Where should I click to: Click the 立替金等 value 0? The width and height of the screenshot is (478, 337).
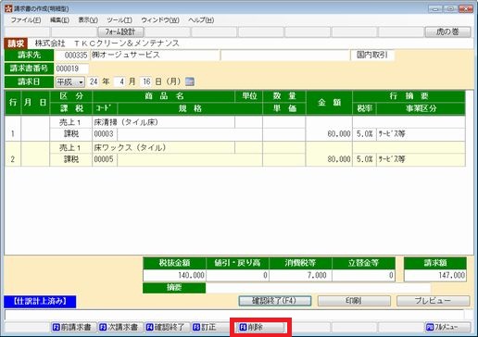(x=363, y=275)
